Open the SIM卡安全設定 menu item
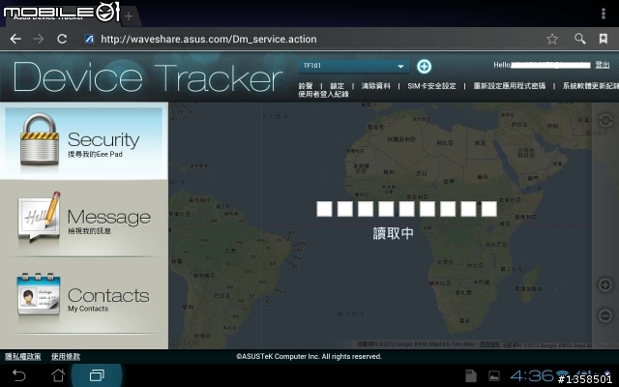 pyautogui.click(x=431, y=86)
